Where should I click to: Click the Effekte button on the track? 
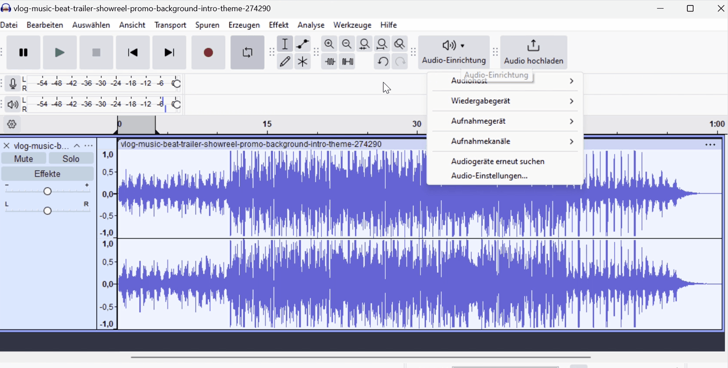[47, 174]
